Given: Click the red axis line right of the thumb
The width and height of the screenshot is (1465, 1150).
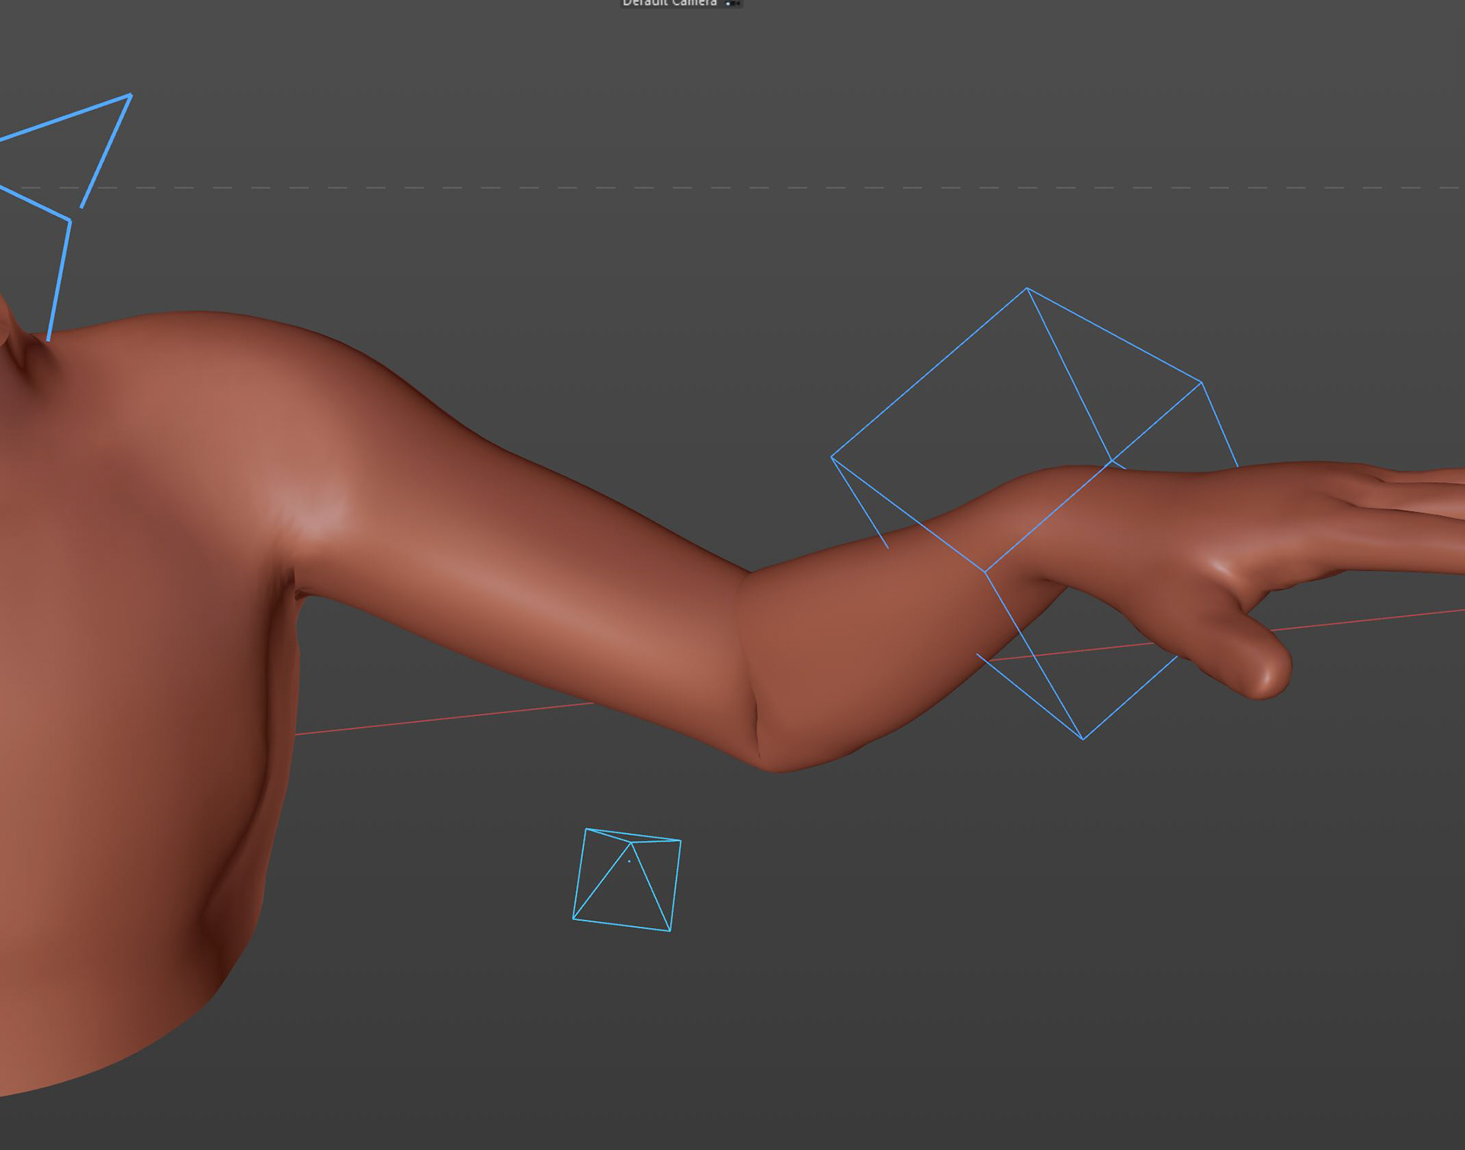Looking at the screenshot, I should coord(1373,619).
